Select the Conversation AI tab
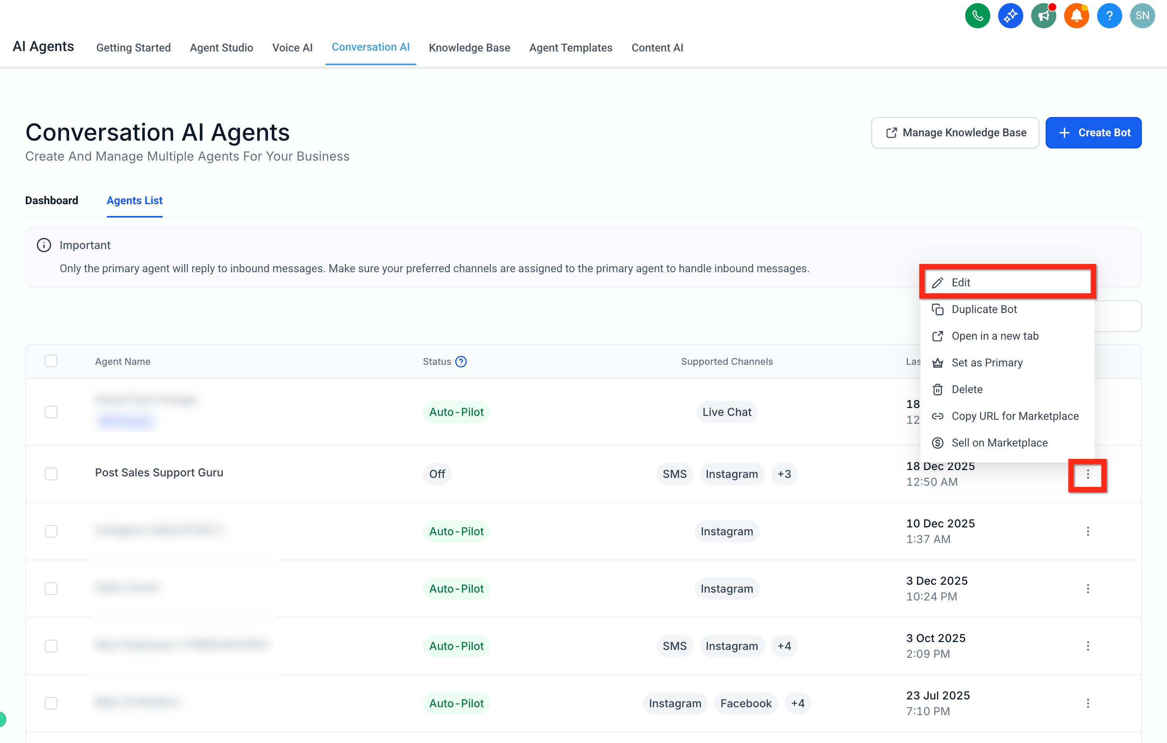Image resolution: width=1167 pixels, height=743 pixels. (370, 47)
